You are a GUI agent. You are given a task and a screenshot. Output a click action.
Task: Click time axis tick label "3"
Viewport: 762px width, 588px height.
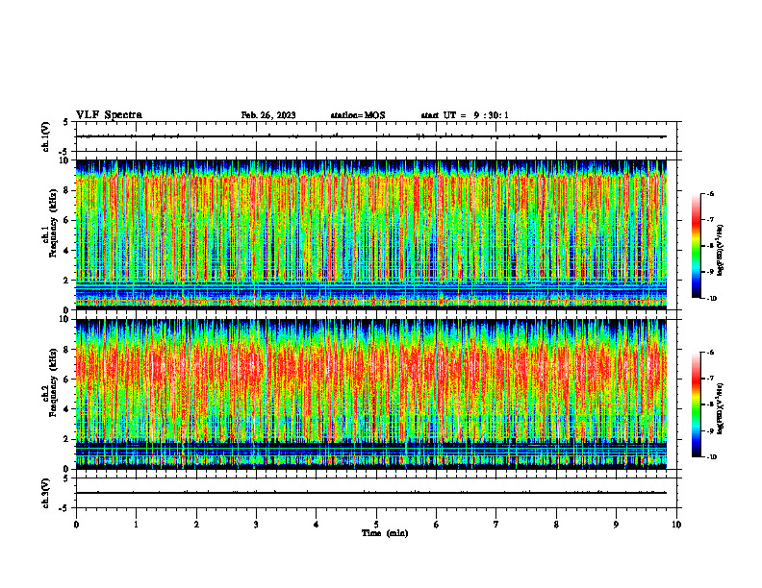[x=256, y=525]
